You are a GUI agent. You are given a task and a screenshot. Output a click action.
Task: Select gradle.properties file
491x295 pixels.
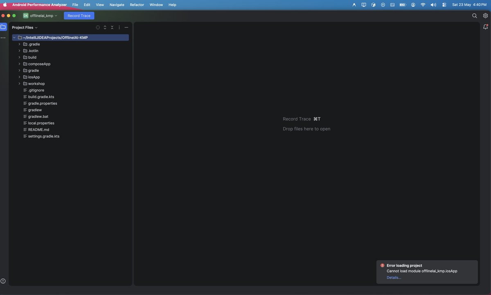[x=43, y=103]
